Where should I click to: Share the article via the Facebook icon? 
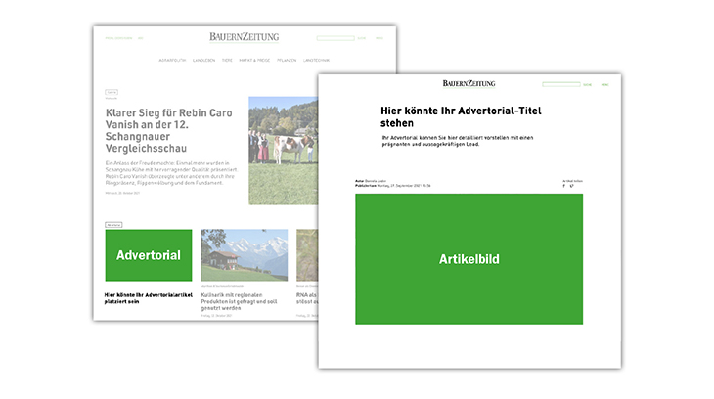[x=564, y=186]
